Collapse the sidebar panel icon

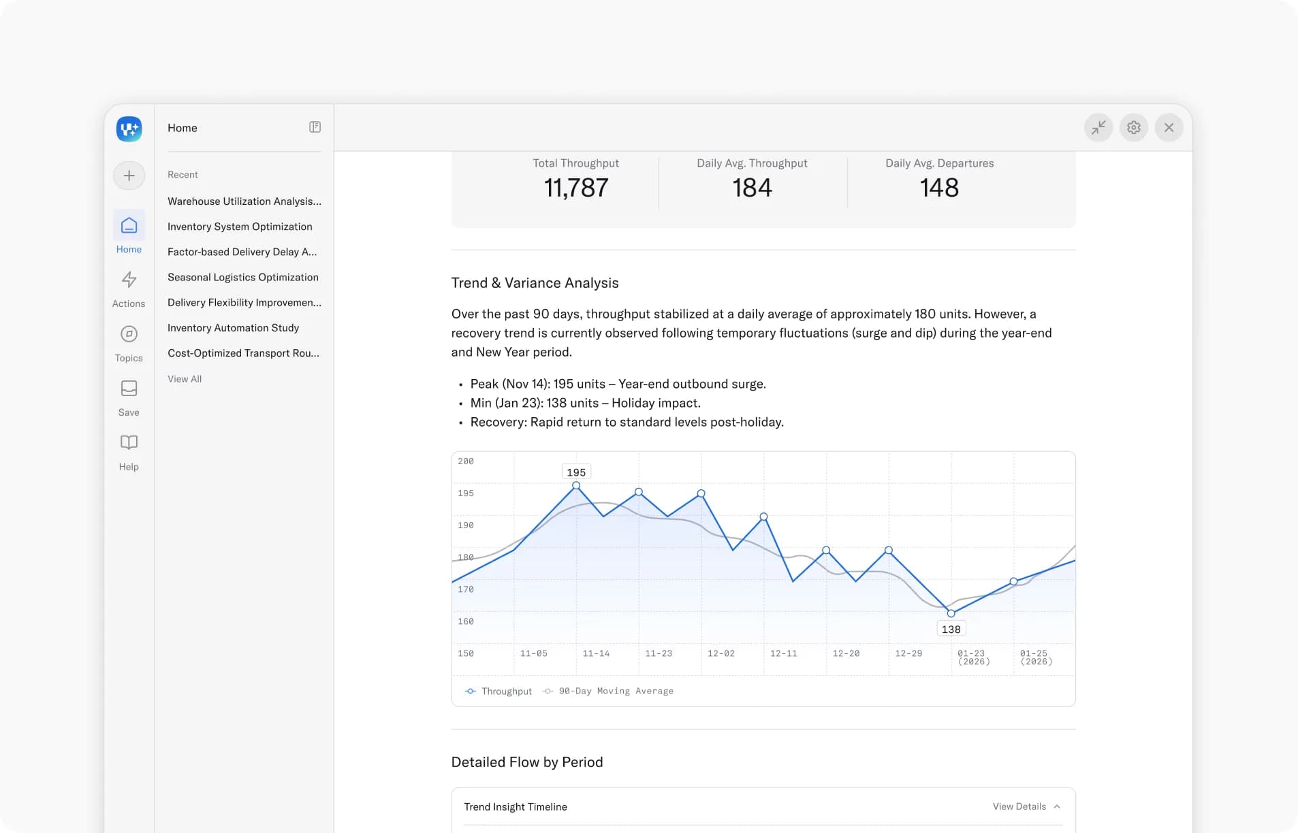coord(315,127)
